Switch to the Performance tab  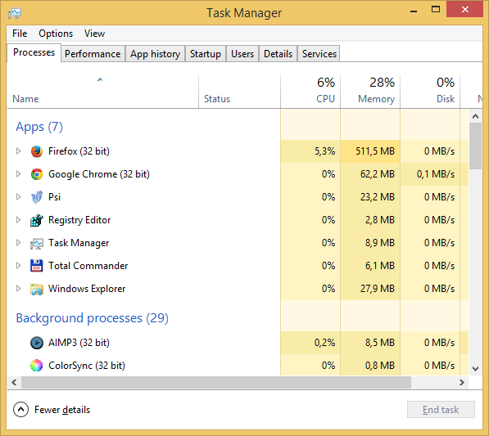click(x=93, y=54)
